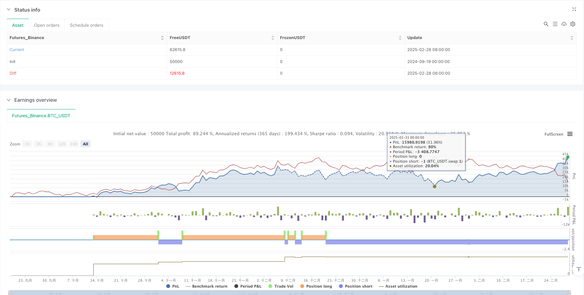Viewport: 584px width, 295px height.
Task: Open the chart hamburger menu icon
Action: 570,134
